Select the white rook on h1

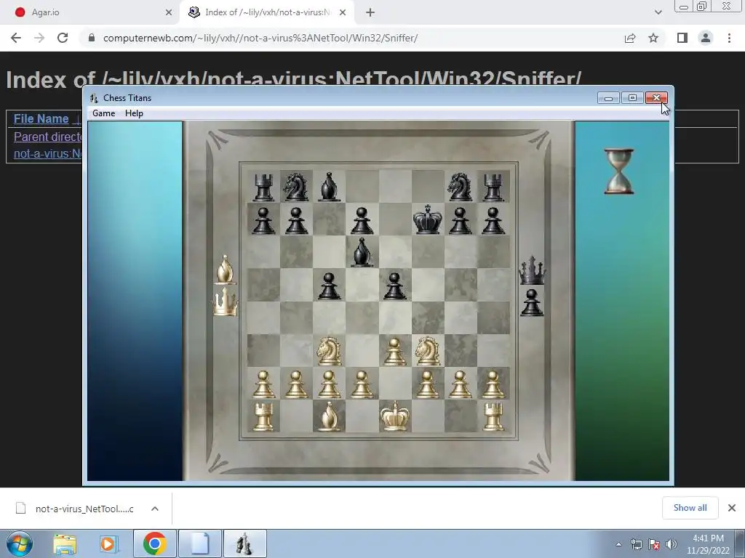493,416
